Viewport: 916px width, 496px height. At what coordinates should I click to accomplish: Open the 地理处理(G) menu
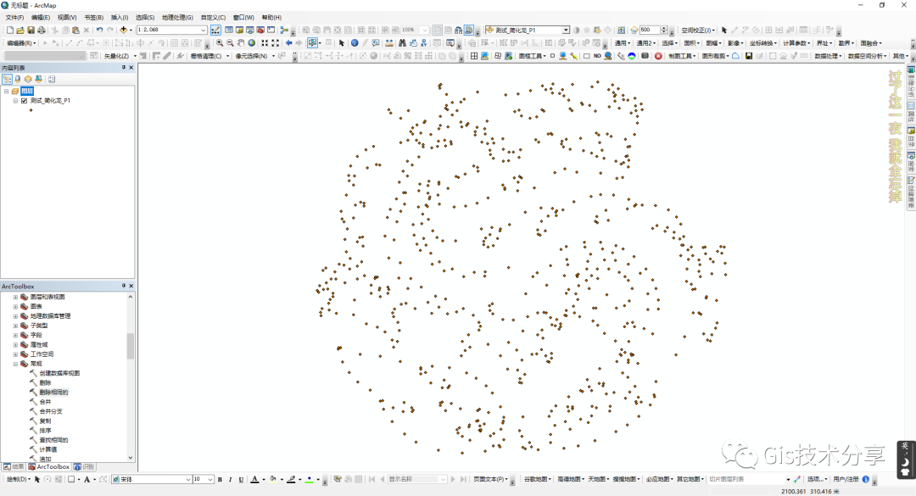tap(177, 17)
